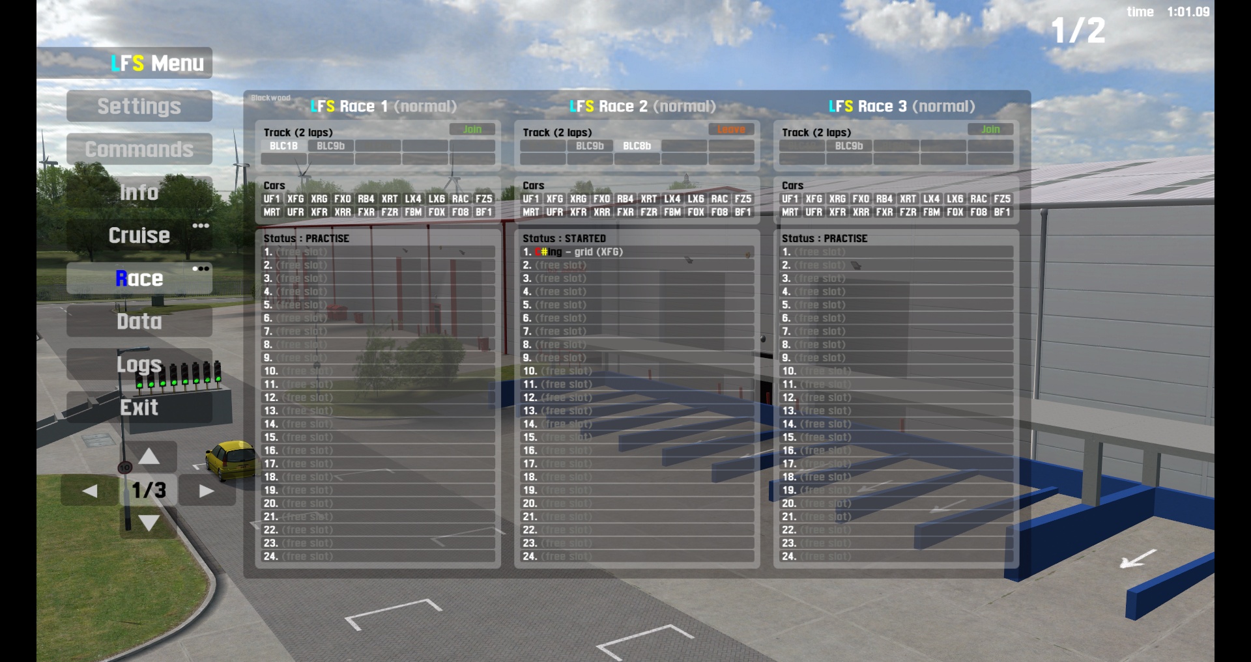Image resolution: width=1251 pixels, height=662 pixels.
Task: Choose UF1 car in Race 1
Action: 272,199
